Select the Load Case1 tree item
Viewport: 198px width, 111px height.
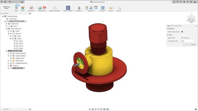(18, 68)
